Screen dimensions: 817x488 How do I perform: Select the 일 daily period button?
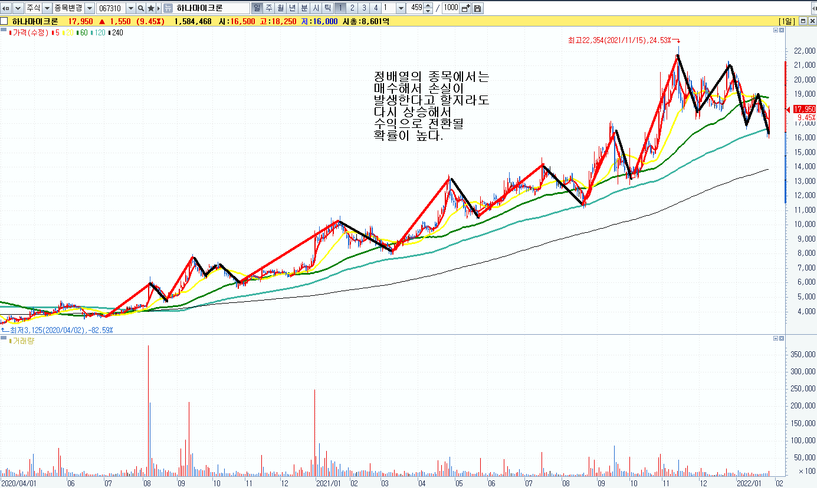pos(257,8)
